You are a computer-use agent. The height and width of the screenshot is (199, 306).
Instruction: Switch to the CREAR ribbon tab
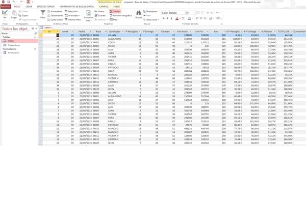pyautogui.click(x=29, y=7)
